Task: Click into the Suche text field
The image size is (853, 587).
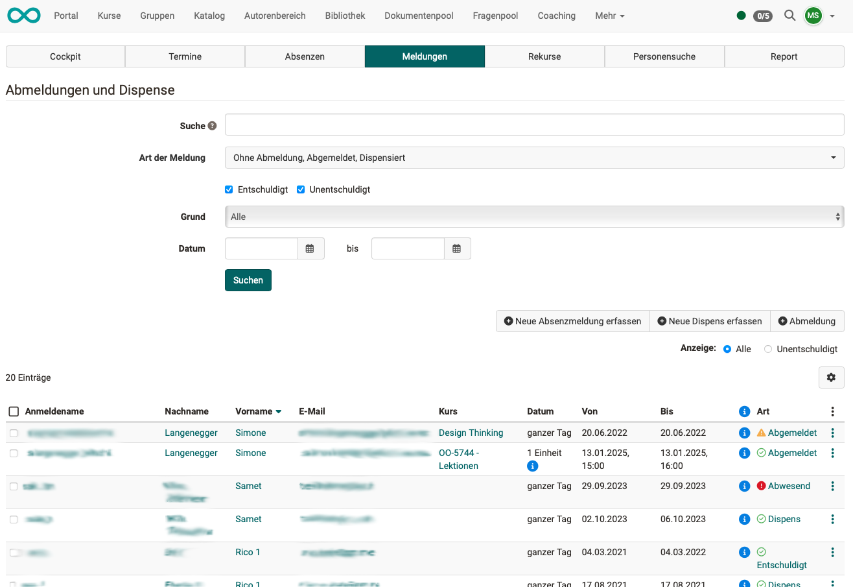Action: [x=534, y=125]
